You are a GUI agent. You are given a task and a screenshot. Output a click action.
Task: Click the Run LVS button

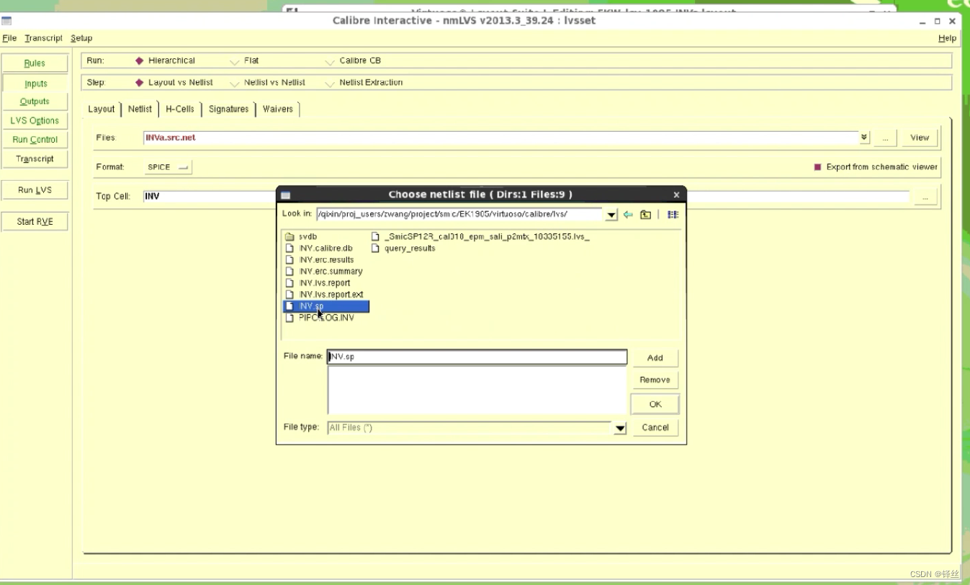pyautogui.click(x=35, y=190)
